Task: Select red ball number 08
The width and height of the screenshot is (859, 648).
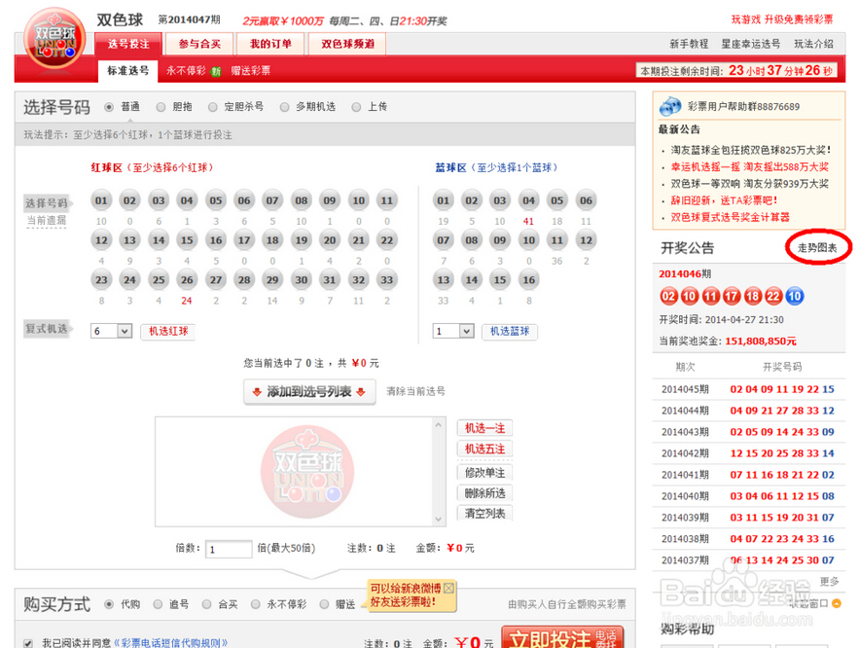Action: [x=302, y=200]
